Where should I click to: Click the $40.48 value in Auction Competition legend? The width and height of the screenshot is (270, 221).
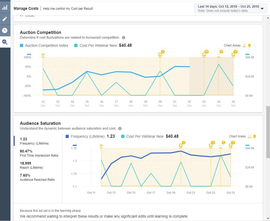pyautogui.click(x=125, y=45)
